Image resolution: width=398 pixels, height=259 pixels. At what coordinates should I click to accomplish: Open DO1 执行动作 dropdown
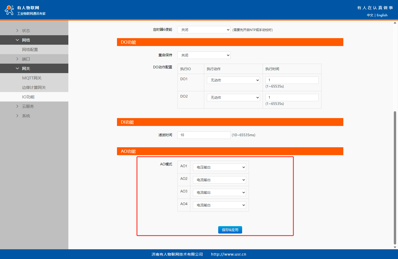[233, 80]
